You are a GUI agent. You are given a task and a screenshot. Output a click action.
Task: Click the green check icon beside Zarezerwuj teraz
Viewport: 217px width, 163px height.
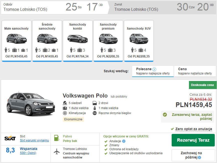pos(165,115)
